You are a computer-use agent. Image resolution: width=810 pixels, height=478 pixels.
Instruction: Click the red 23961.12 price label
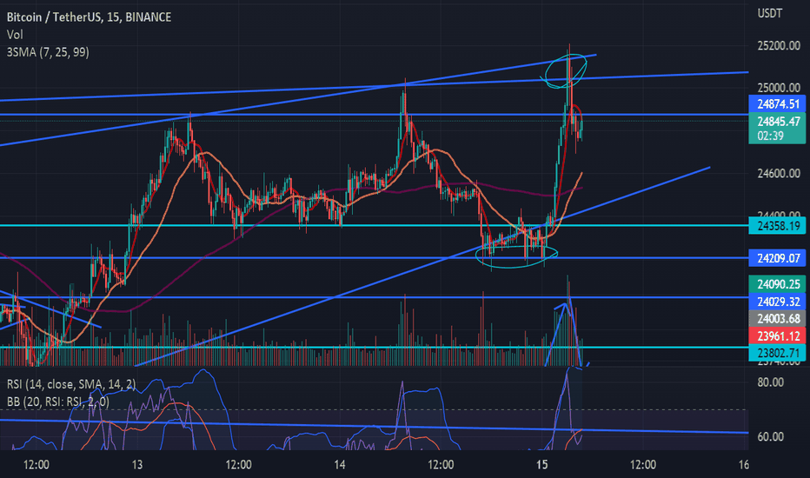[x=778, y=335]
